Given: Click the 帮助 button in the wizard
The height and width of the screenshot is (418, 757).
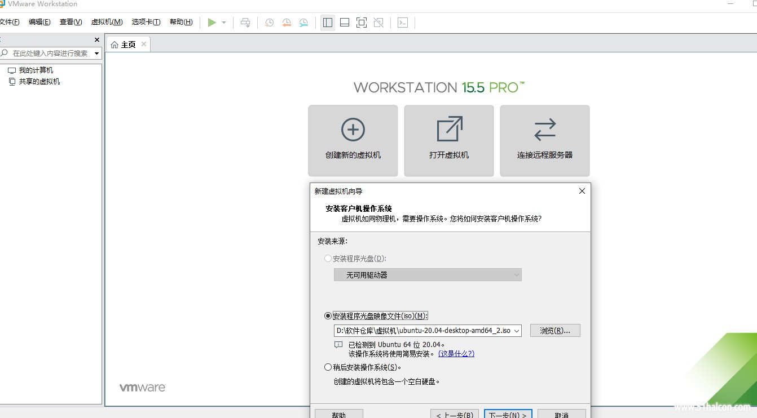Looking at the screenshot, I should [x=339, y=415].
